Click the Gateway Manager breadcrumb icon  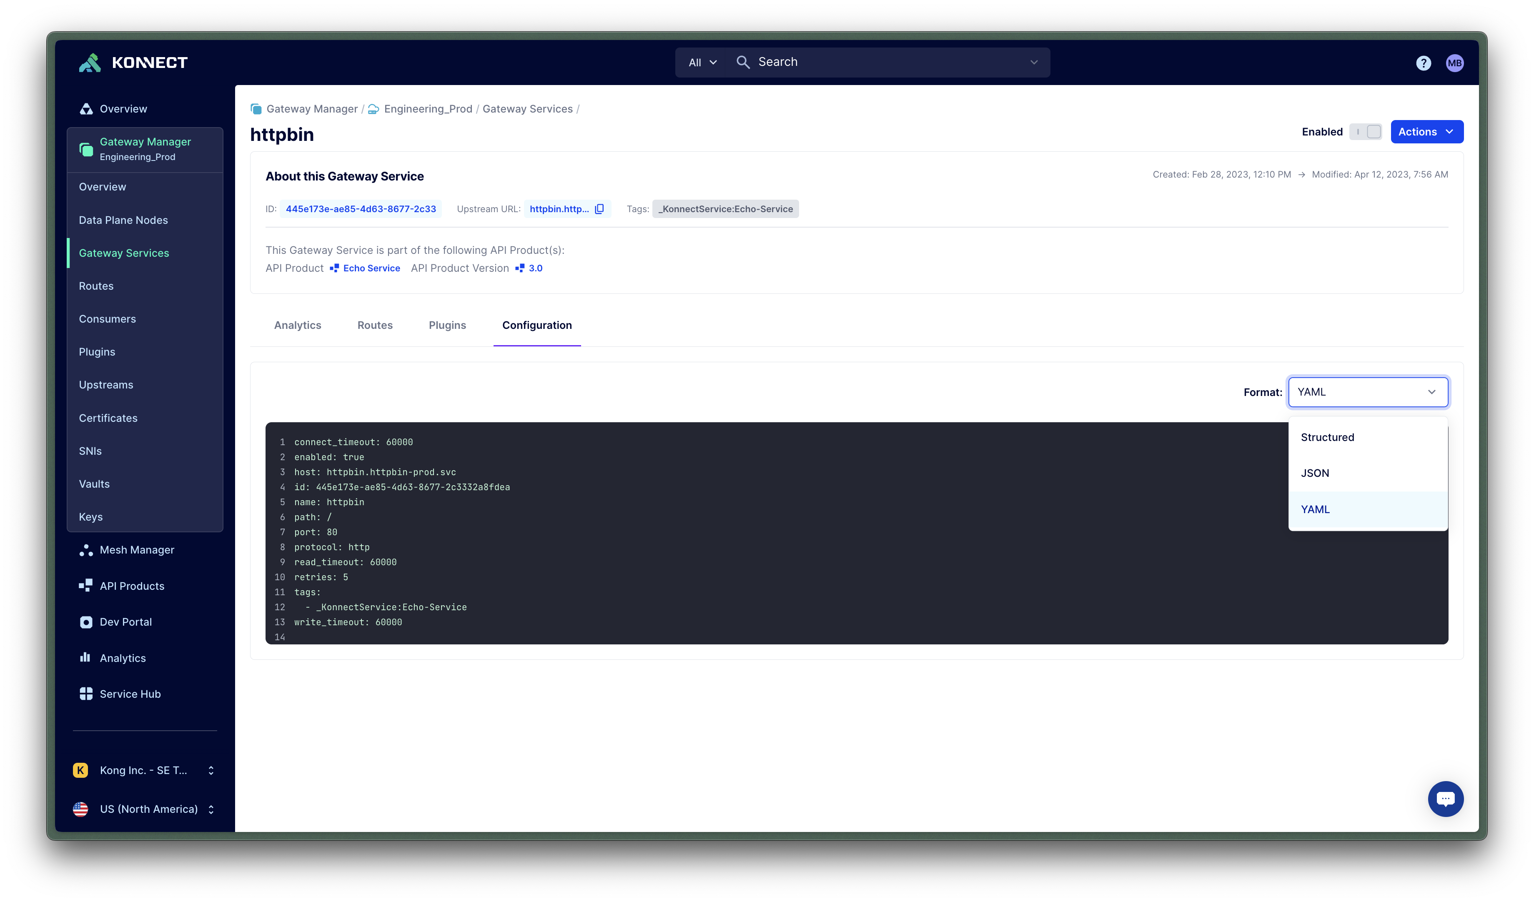coord(256,109)
